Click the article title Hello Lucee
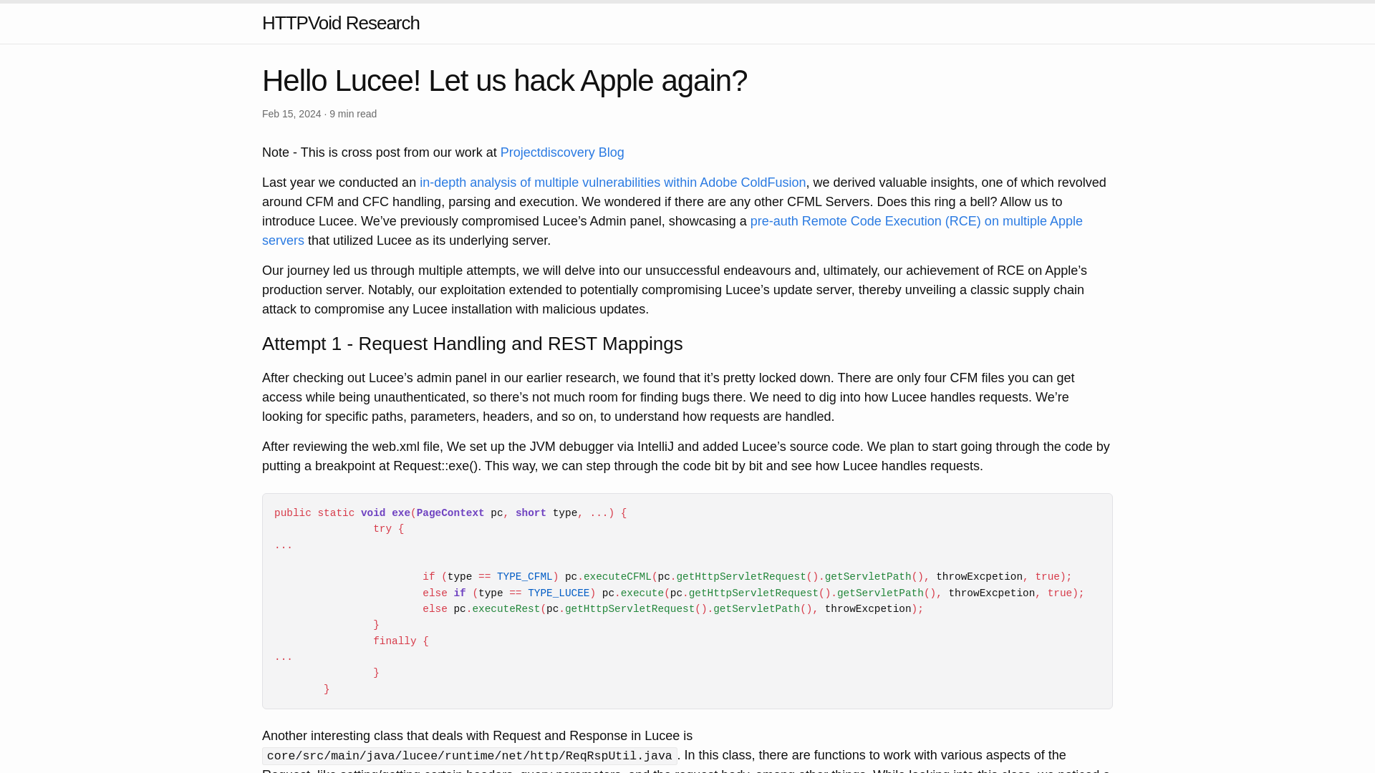The width and height of the screenshot is (1375, 773). tap(504, 81)
